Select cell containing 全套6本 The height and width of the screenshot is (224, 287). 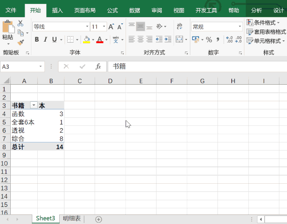click(x=24, y=122)
